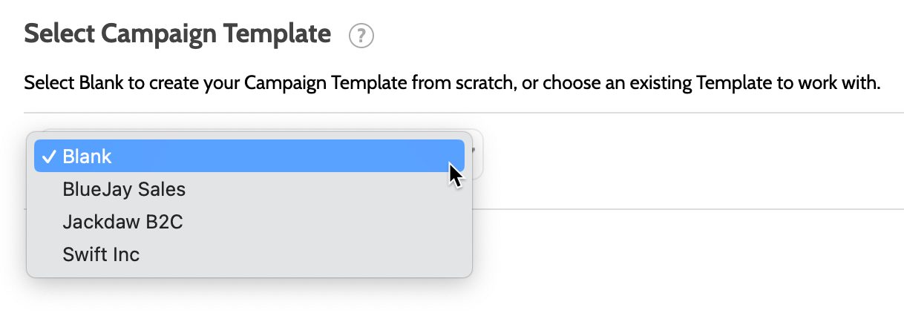The width and height of the screenshot is (904, 316).
Task: Click the word Blank in the dropdown list
Action: pyautogui.click(x=88, y=157)
